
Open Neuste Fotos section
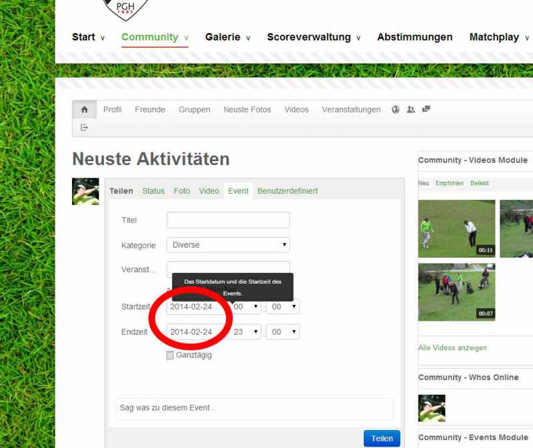pyautogui.click(x=247, y=109)
